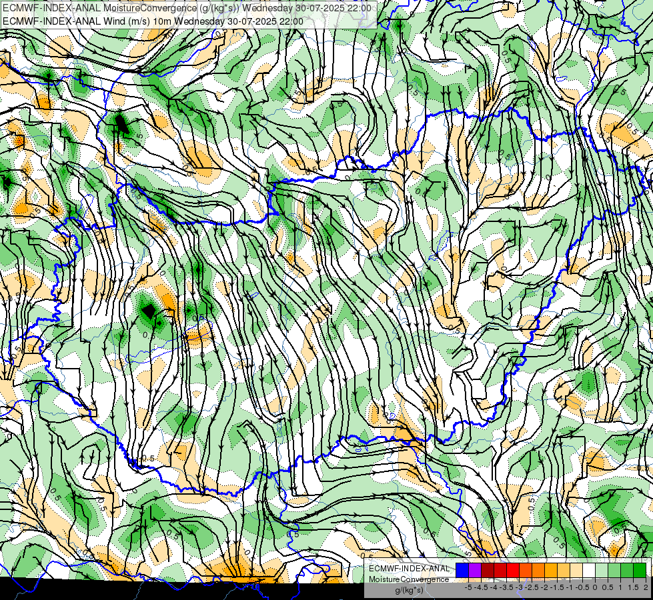Click the '-0.5' legend scale value
Viewport: 653px width, 600px height.
(x=582, y=587)
